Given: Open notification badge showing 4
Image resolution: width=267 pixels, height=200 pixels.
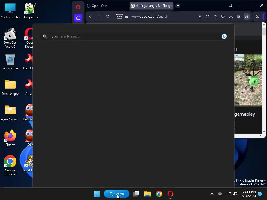Looking at the screenshot, I should [x=260, y=193].
